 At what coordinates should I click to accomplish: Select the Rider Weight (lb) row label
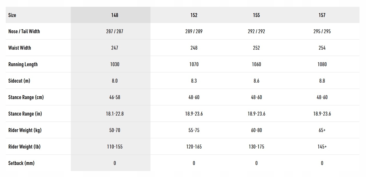coord(24,147)
